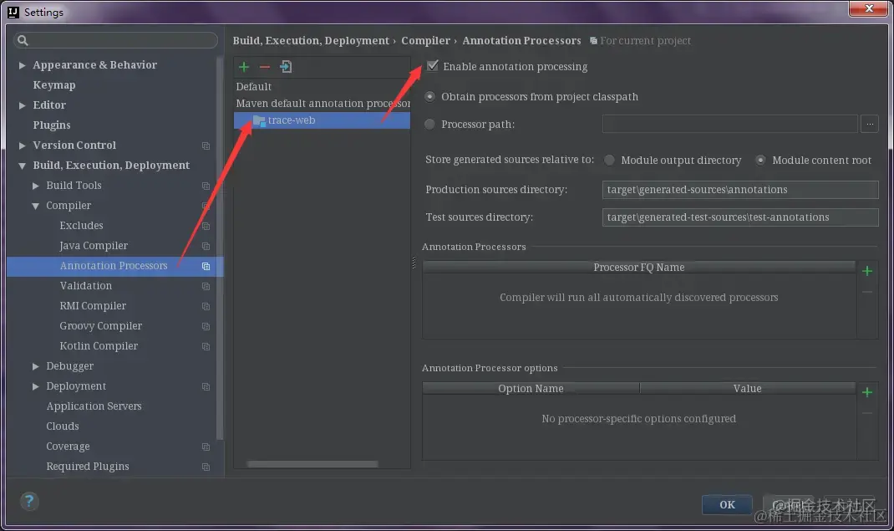Expand the Debugger node
894x531 pixels.
click(35, 366)
